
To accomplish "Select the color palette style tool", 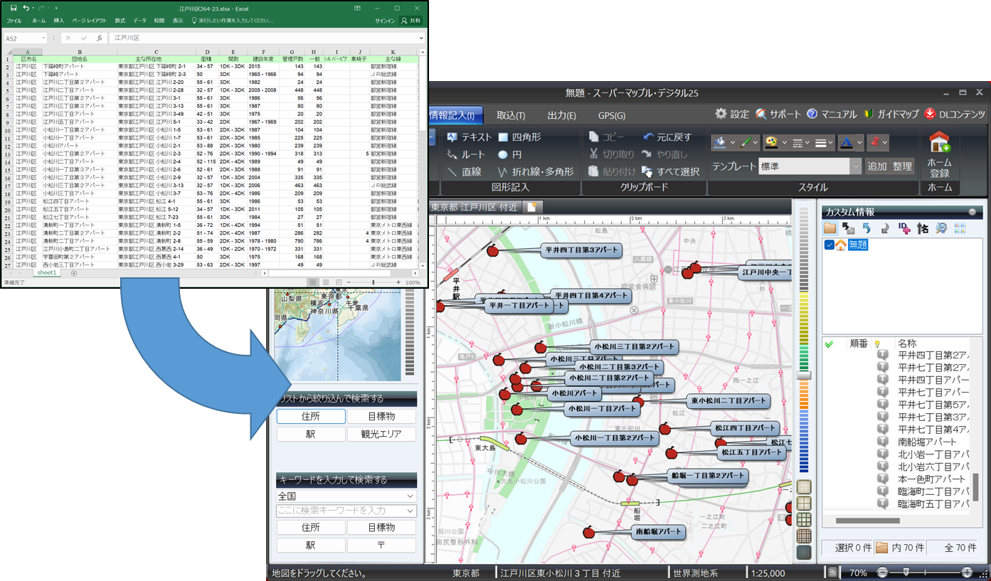I will click(x=770, y=143).
